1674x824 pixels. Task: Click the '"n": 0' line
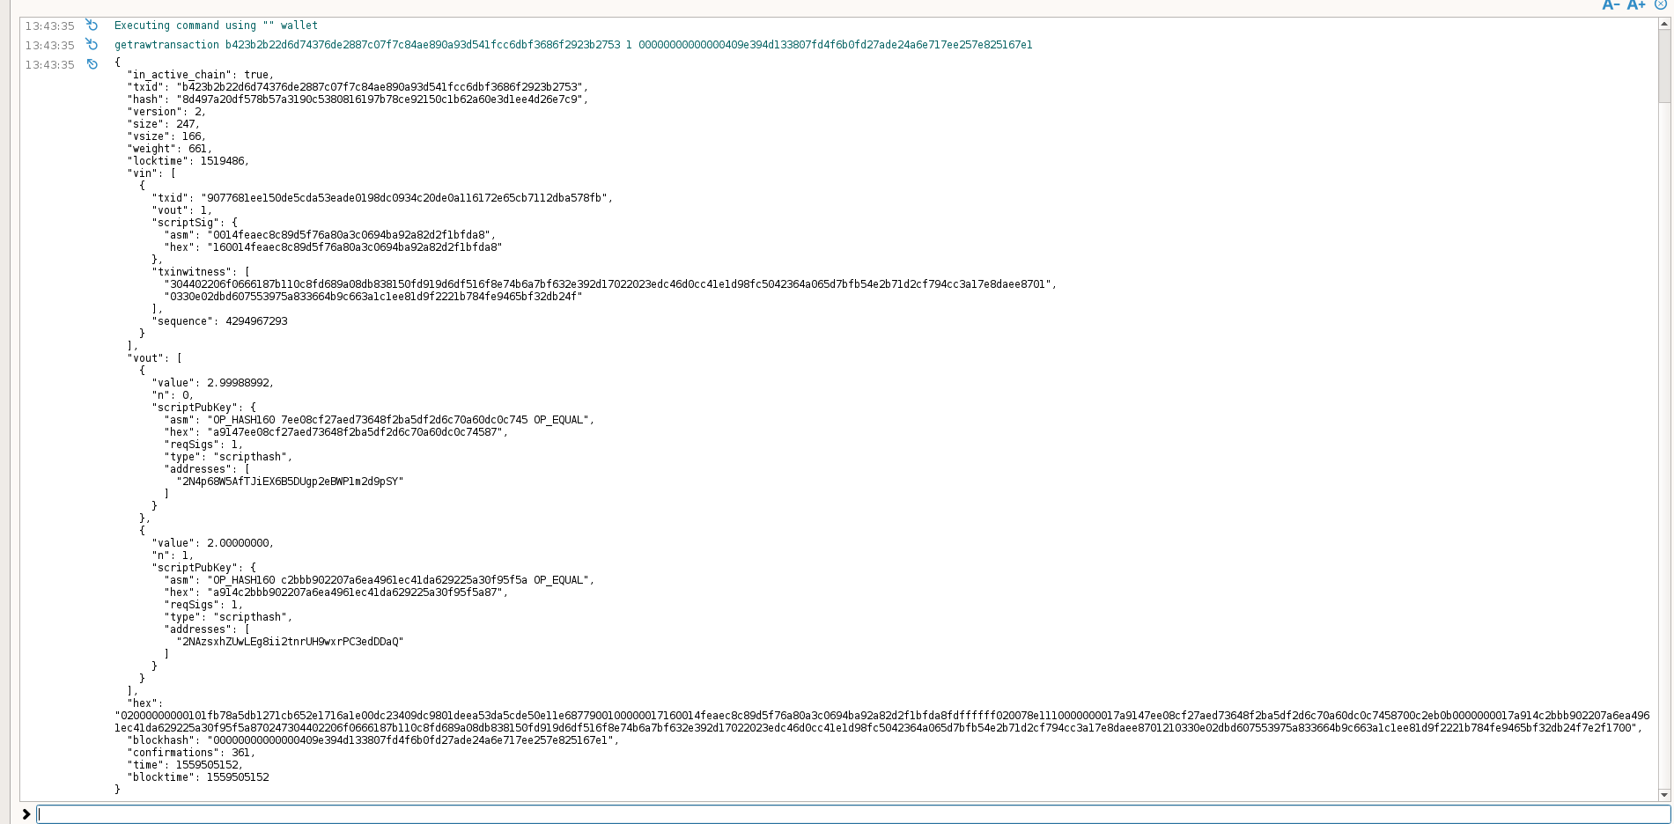pos(173,395)
